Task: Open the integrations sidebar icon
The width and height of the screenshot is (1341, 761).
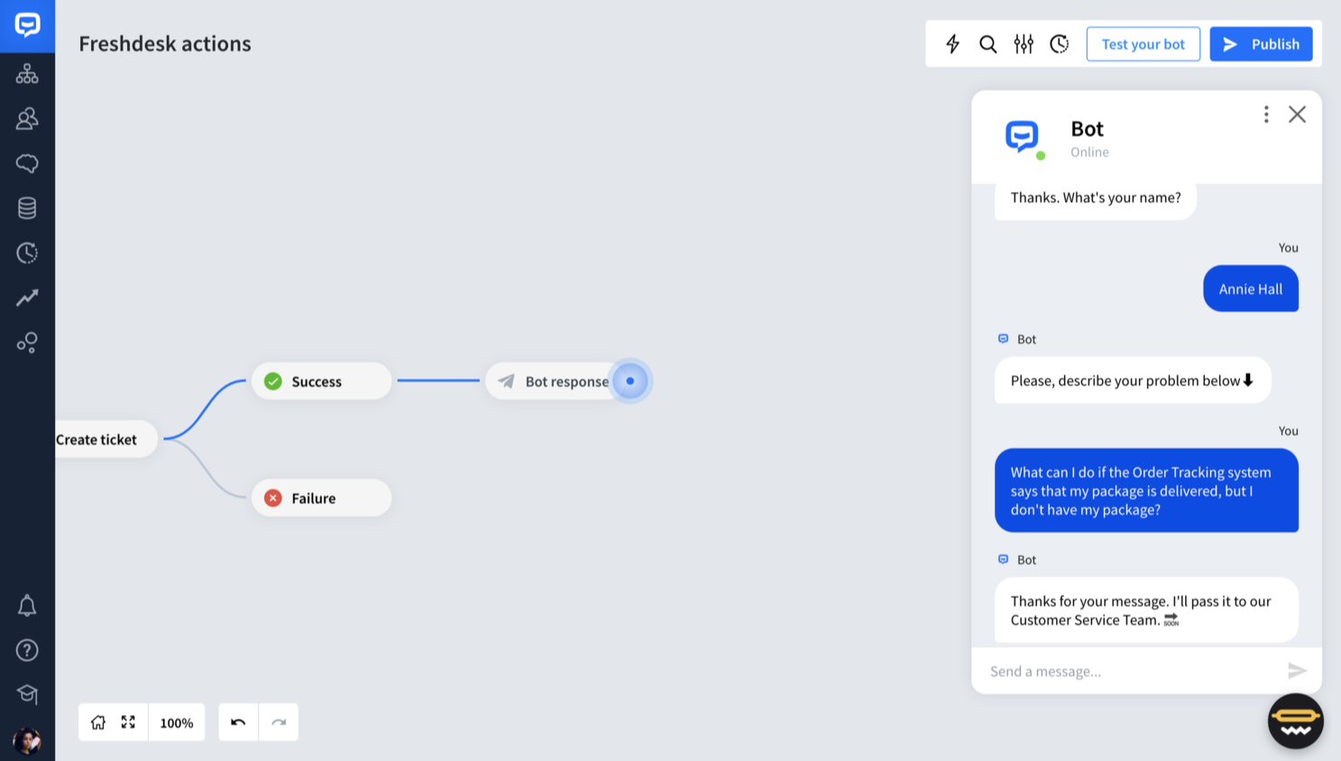Action: tap(27, 343)
